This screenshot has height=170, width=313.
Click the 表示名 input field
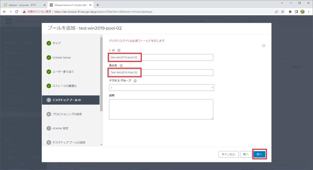pyautogui.click(x=161, y=72)
